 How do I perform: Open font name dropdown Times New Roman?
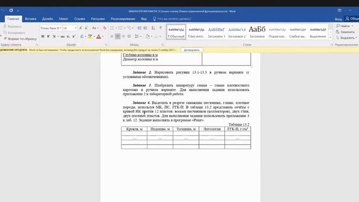(61, 28)
